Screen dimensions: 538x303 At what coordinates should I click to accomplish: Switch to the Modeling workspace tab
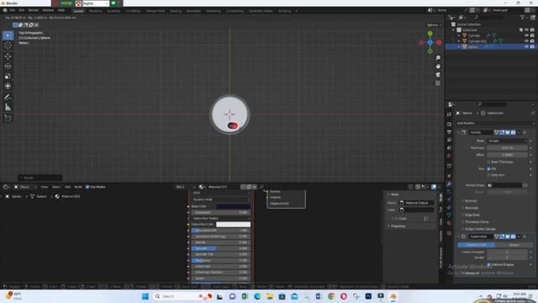(95, 11)
